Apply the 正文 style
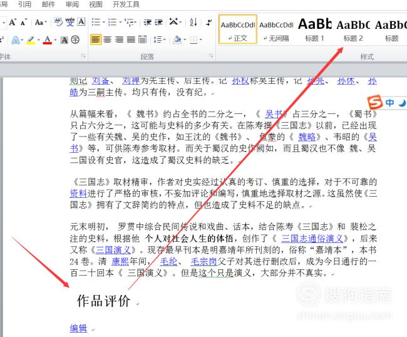407x337 pixels. (238, 29)
